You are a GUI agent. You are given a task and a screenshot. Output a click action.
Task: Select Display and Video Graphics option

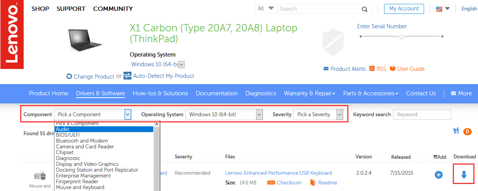click(104, 164)
